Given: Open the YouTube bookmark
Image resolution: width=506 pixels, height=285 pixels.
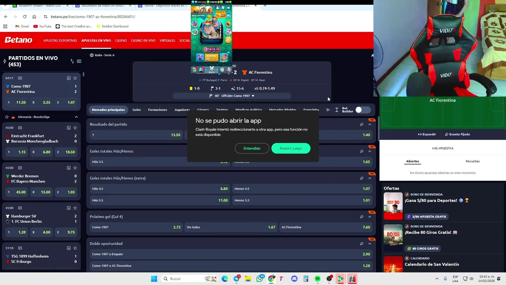Looking at the screenshot, I should pyautogui.click(x=42, y=27).
